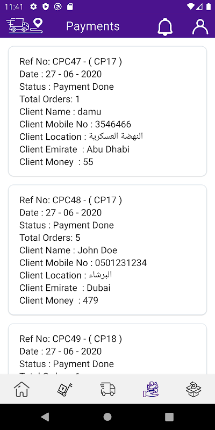Tap the Payments header title
Image resolution: width=215 pixels, height=430 pixels.
pos(92,26)
